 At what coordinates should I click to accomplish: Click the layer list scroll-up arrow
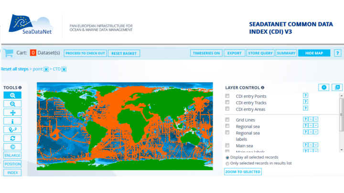coord(341,96)
